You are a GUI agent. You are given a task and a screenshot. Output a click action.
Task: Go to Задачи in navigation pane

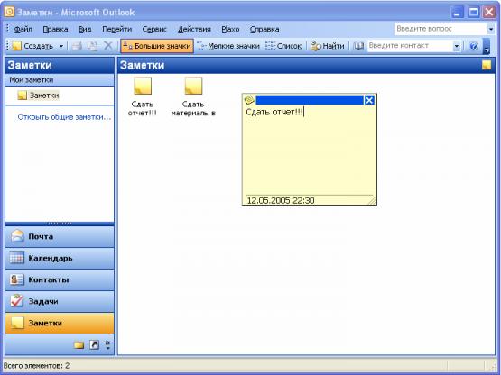(x=60, y=301)
